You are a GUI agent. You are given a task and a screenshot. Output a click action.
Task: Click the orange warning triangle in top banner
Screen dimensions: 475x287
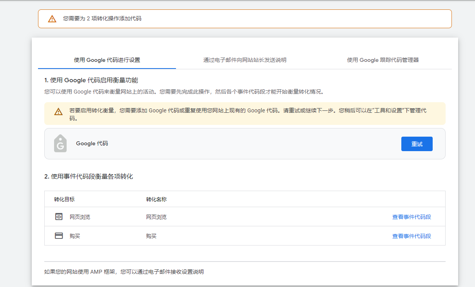pyautogui.click(x=52, y=19)
